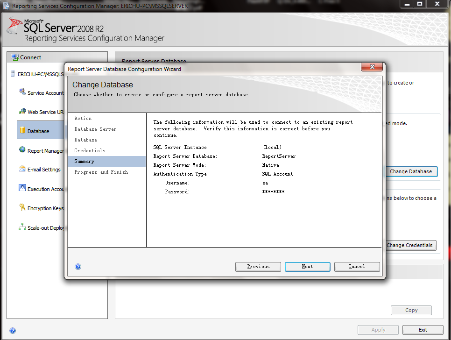The image size is (451, 340).
Task: Click the yellow Database cylinder icon
Action: click(22, 130)
